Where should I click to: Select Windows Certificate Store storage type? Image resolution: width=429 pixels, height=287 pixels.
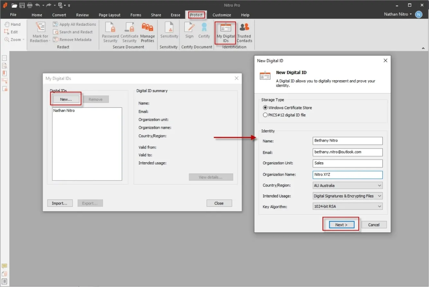pos(266,108)
